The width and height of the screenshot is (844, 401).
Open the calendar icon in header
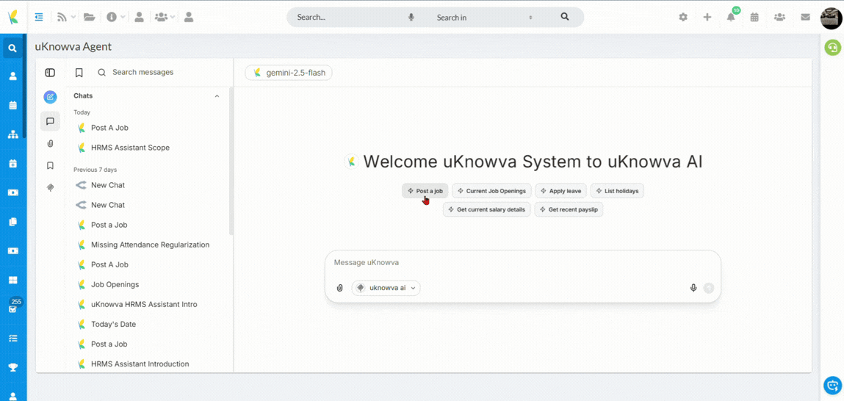(x=754, y=17)
